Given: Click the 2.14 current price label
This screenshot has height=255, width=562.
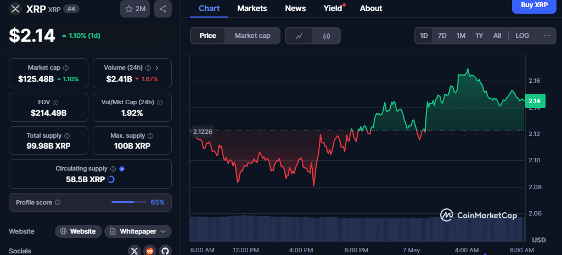Looking at the screenshot, I should pyautogui.click(x=535, y=101).
